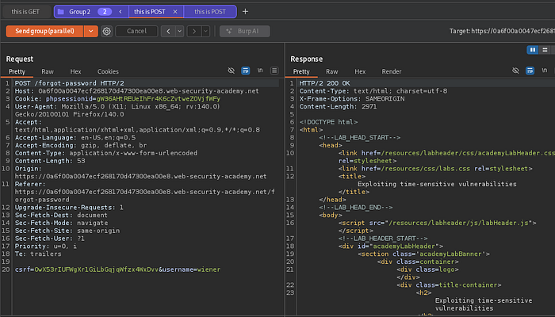
Task: Open the send mode dropdown arrow
Action: click(x=91, y=31)
